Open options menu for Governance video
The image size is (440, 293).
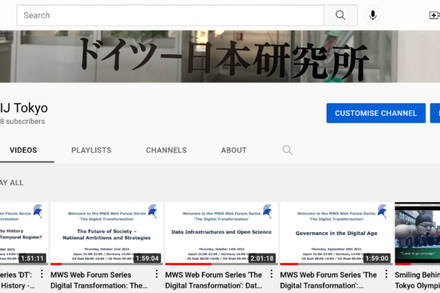386,274
